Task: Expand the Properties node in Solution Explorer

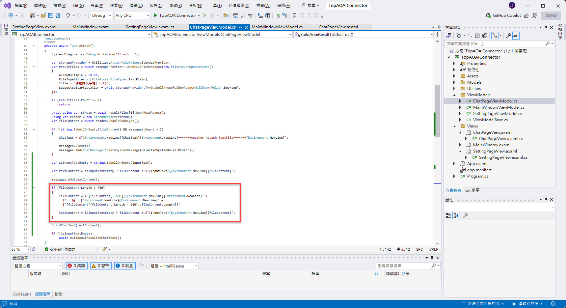Action: [x=454, y=64]
